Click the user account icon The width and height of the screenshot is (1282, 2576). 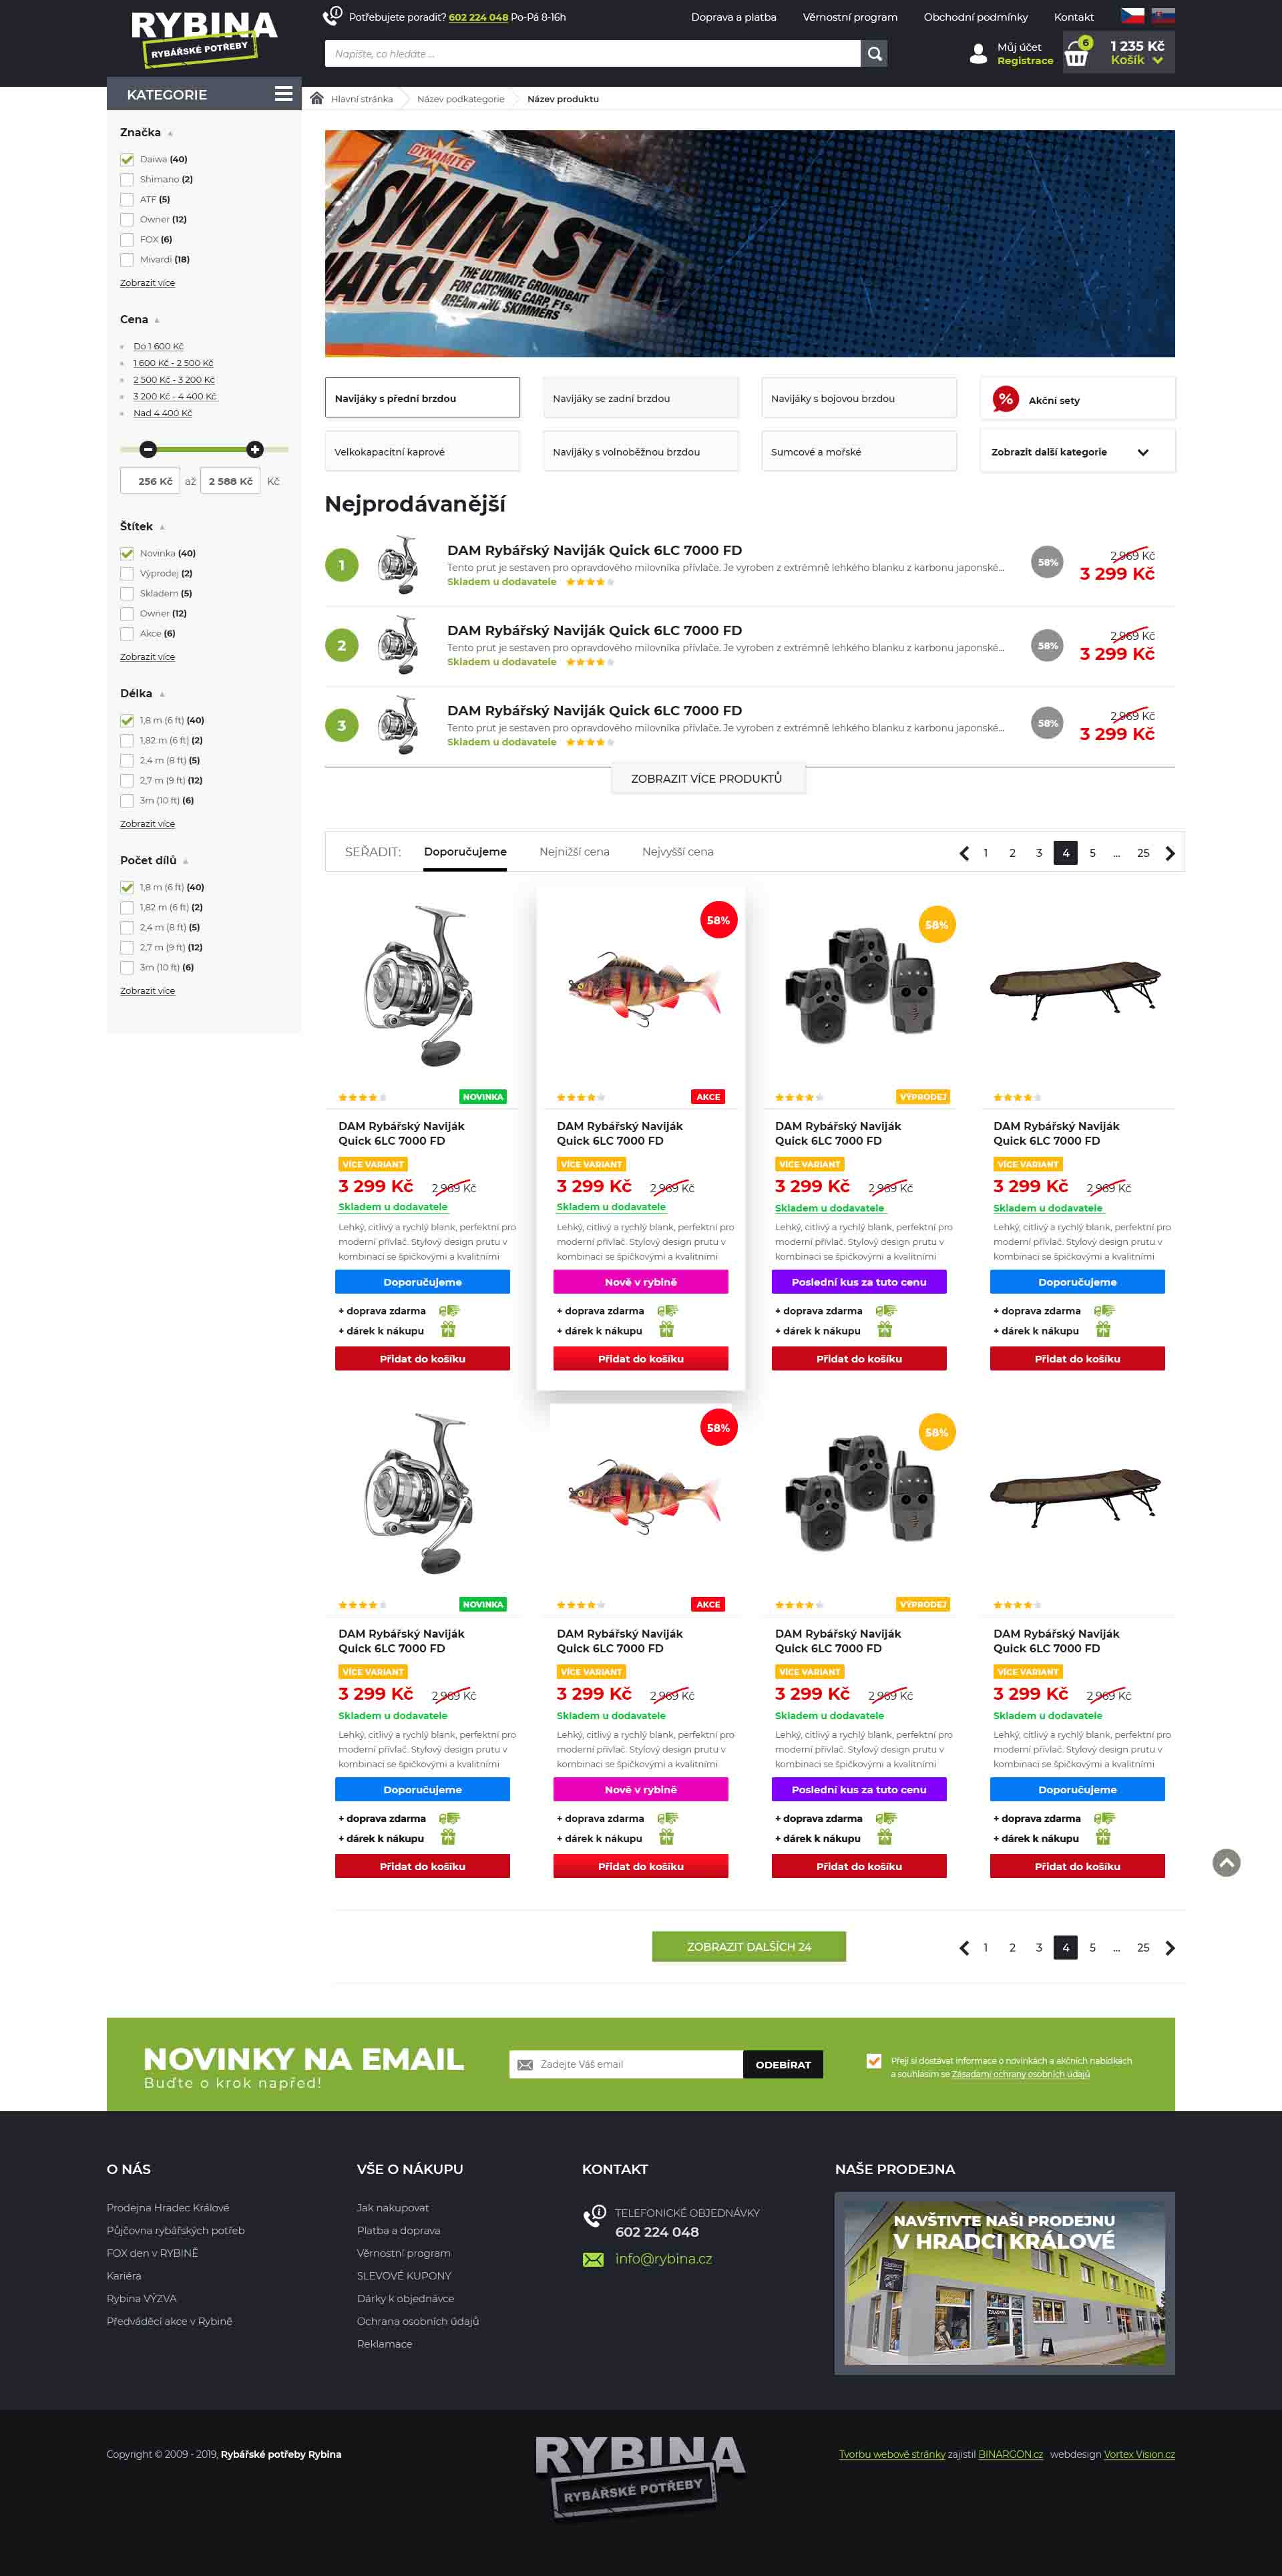point(978,54)
